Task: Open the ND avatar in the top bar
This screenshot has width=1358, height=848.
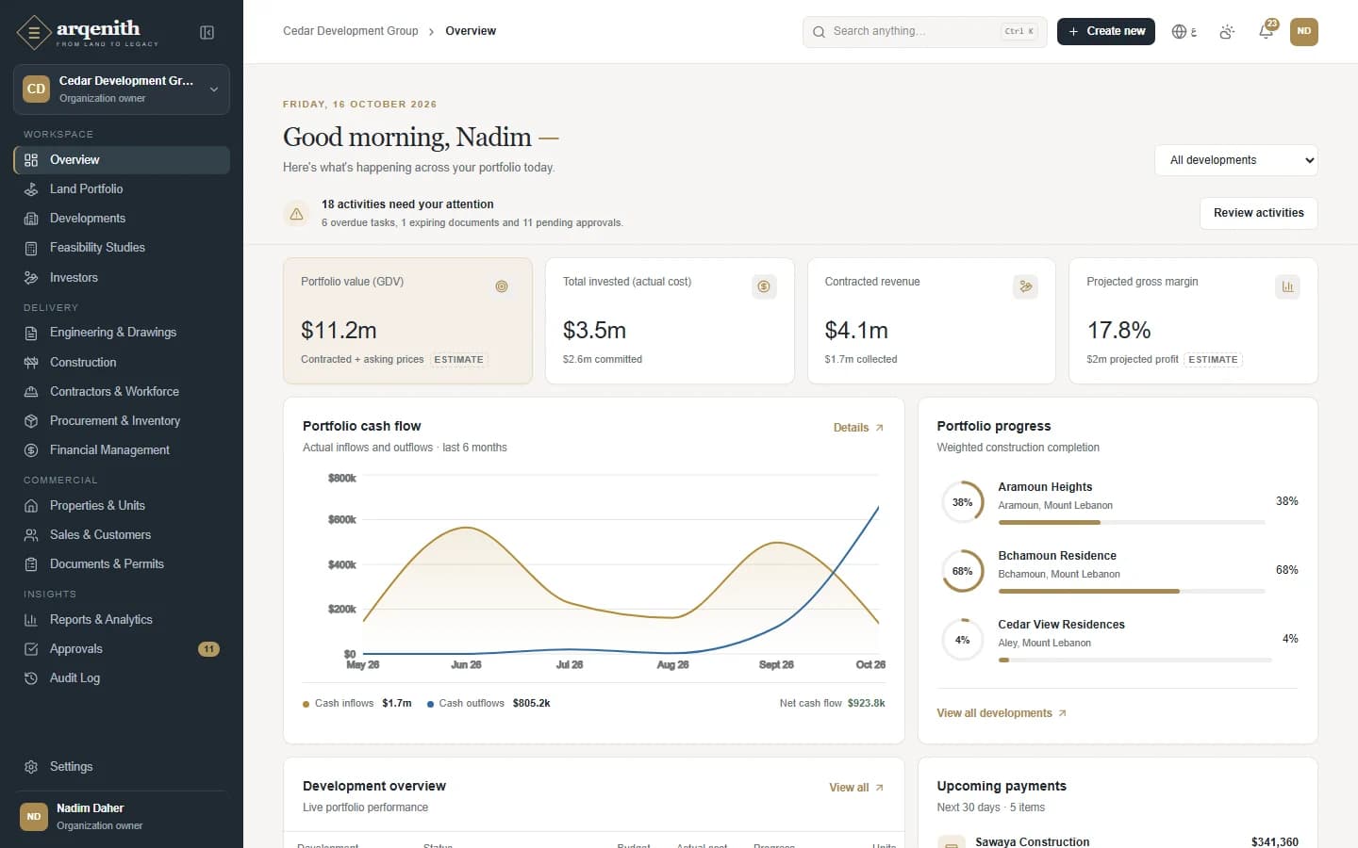Action: pos(1303,31)
